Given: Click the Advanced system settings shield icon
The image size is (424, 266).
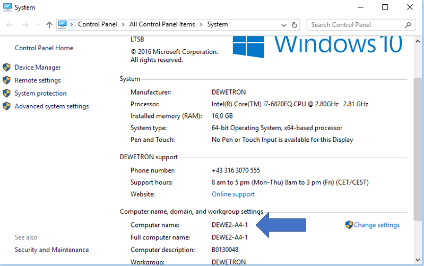Looking at the screenshot, I should click(6, 106).
